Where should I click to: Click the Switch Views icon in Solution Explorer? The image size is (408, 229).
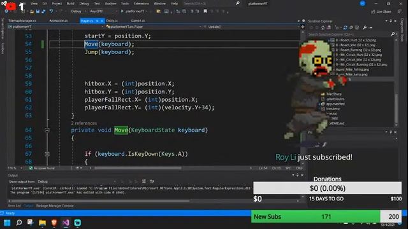point(329,27)
